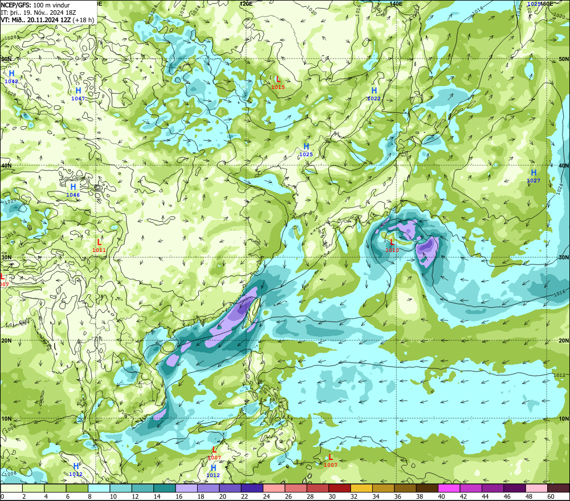Click the H 1046 high pressure marker
Screen dimensions: 570x501
pyautogui.click(x=73, y=190)
